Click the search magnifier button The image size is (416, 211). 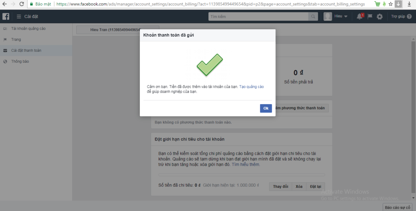(313, 16)
